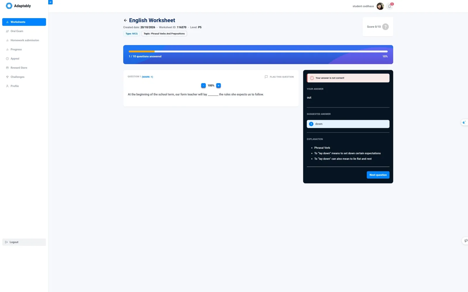The width and height of the screenshot is (468, 292).
Task: Click the Oral Exam sidebar icon
Action: click(7, 31)
